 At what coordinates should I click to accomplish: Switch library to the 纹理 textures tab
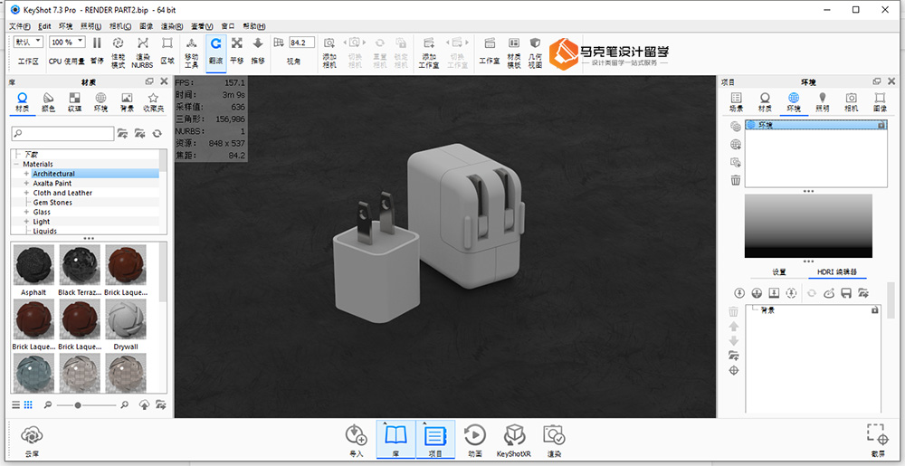pos(74,102)
